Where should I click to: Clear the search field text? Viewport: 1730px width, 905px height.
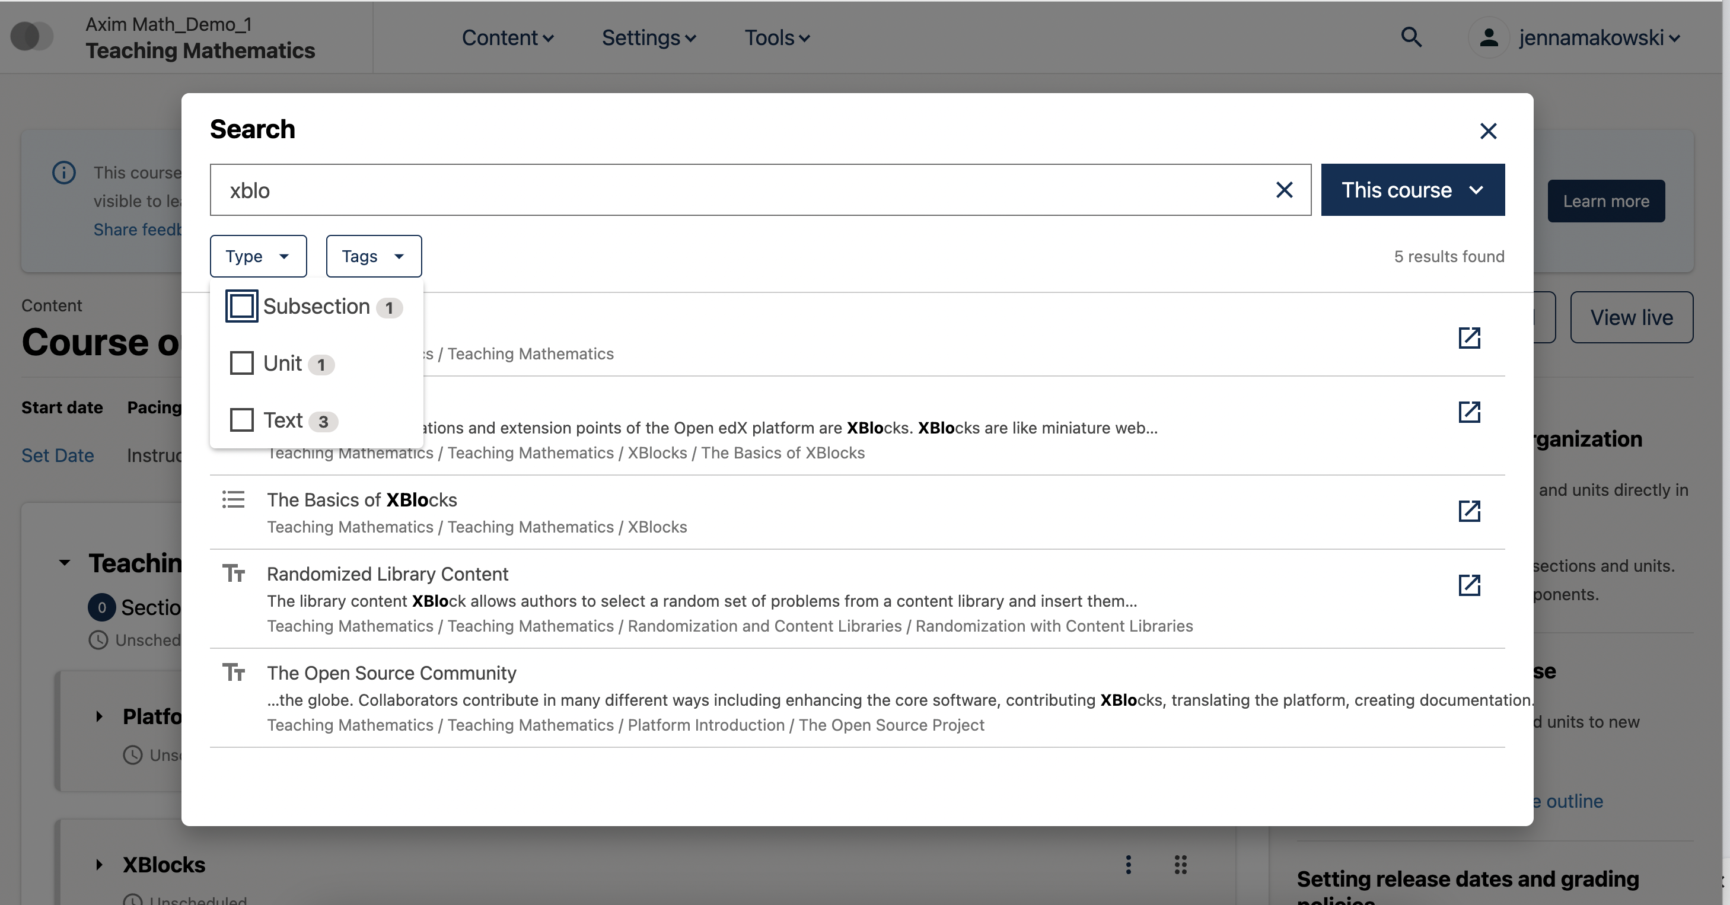[1285, 190]
